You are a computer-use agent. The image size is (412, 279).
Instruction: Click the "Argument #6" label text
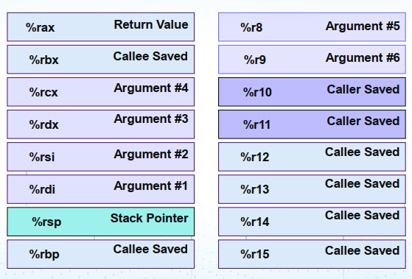363,57
